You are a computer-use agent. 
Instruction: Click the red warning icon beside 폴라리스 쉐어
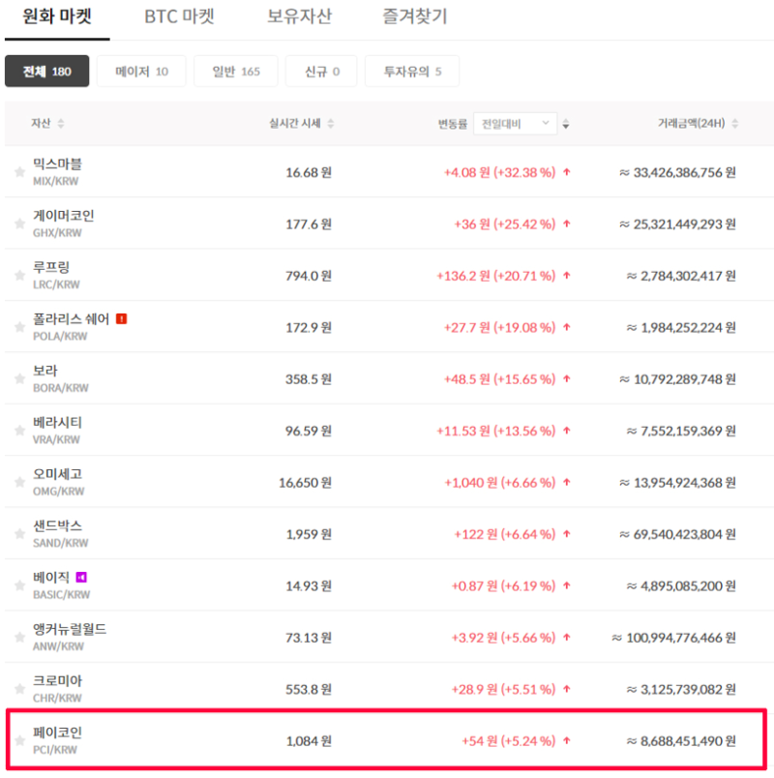point(122,318)
